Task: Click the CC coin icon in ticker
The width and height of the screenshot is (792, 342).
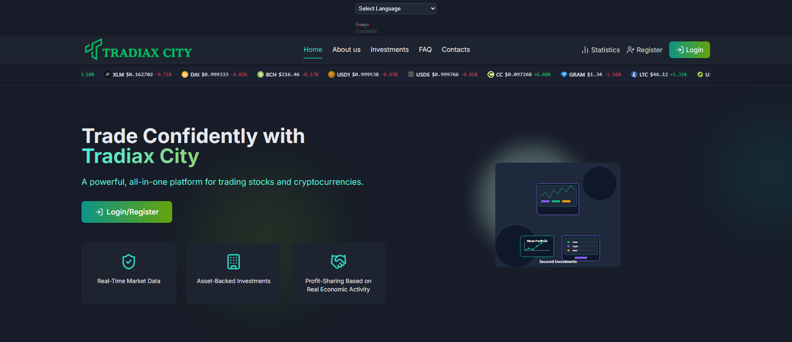Action: (491, 74)
